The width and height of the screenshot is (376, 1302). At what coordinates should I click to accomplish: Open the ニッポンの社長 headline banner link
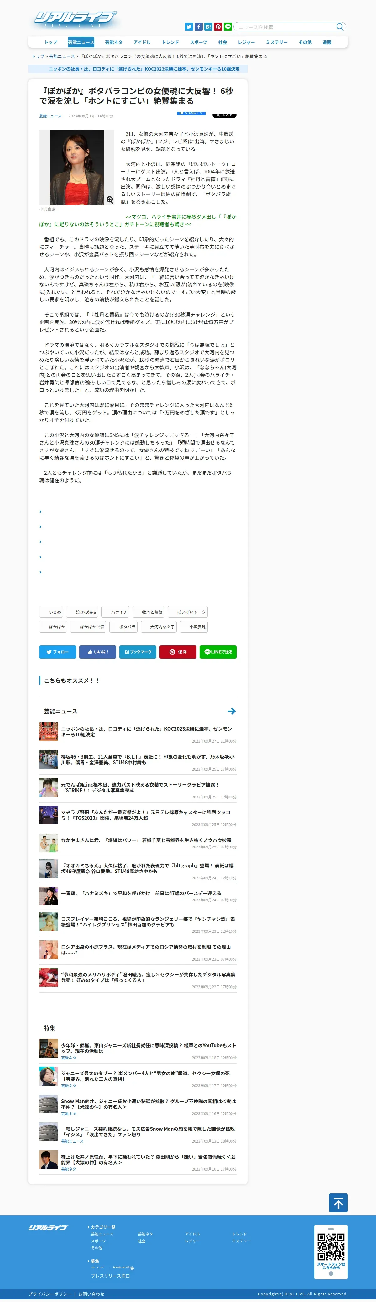[144, 69]
